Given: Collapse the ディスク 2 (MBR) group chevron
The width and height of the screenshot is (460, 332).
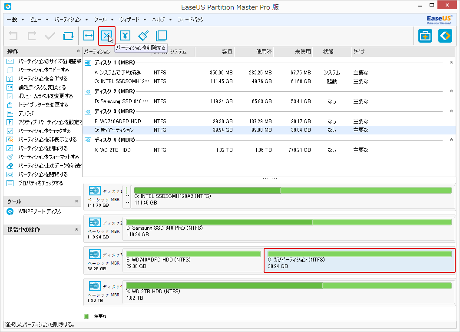Looking at the screenshot, I should coord(451,91).
